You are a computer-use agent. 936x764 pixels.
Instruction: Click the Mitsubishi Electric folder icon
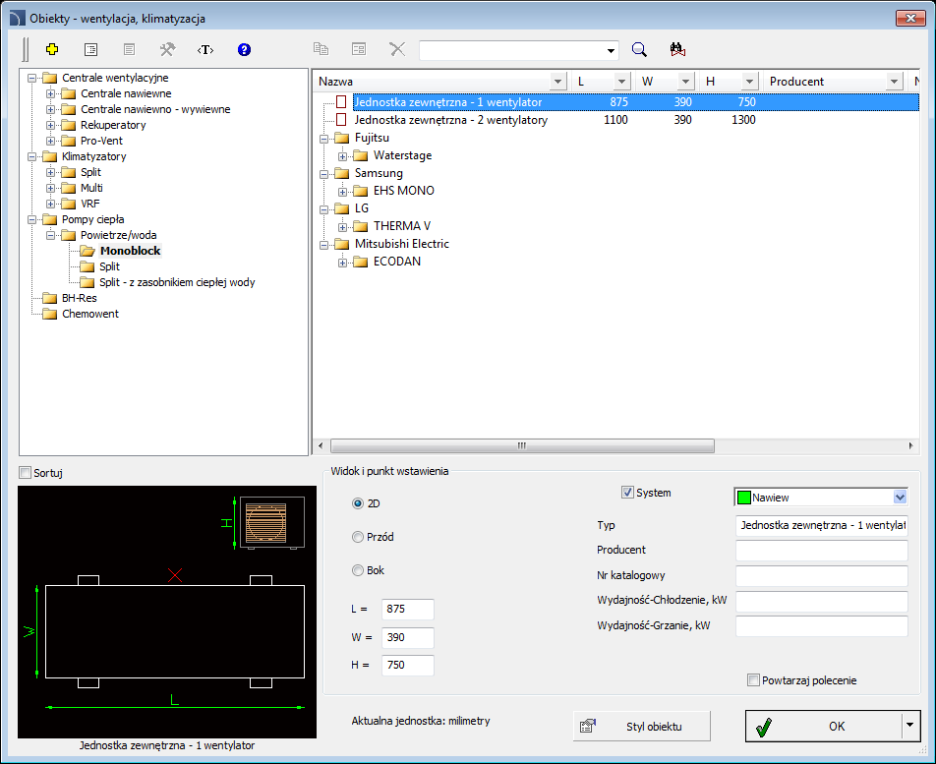tap(341, 244)
